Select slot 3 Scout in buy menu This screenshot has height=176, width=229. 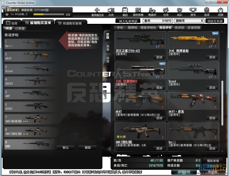(x=30, y=69)
